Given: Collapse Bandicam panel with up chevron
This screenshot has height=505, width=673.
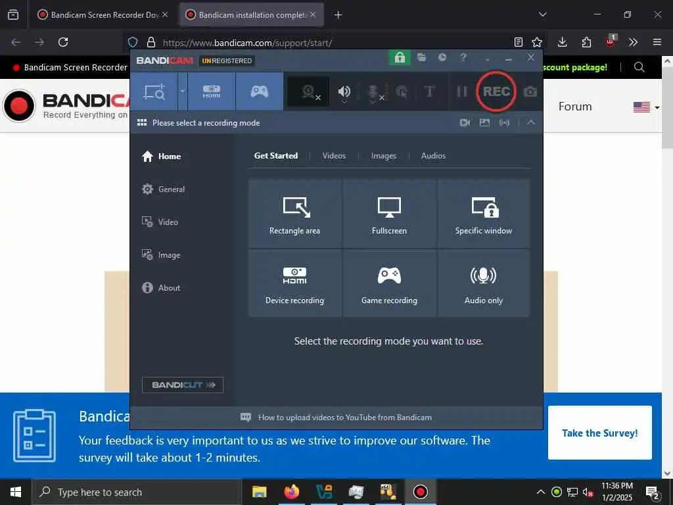Looking at the screenshot, I should pyautogui.click(x=531, y=123).
